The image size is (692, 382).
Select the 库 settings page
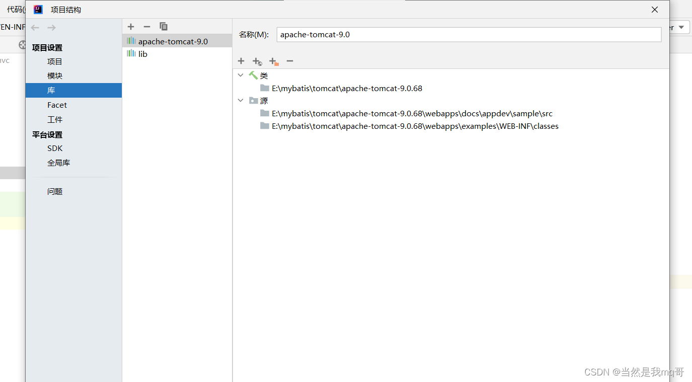(73, 90)
